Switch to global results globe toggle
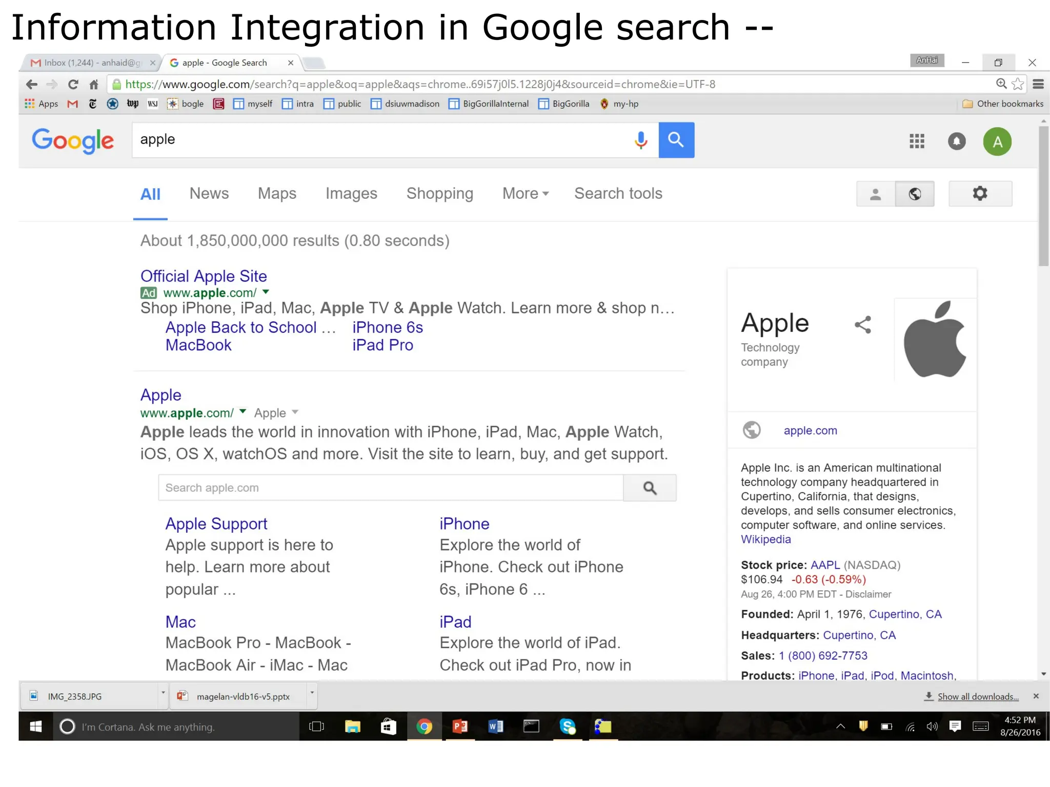The width and height of the screenshot is (1050, 787). coord(915,194)
